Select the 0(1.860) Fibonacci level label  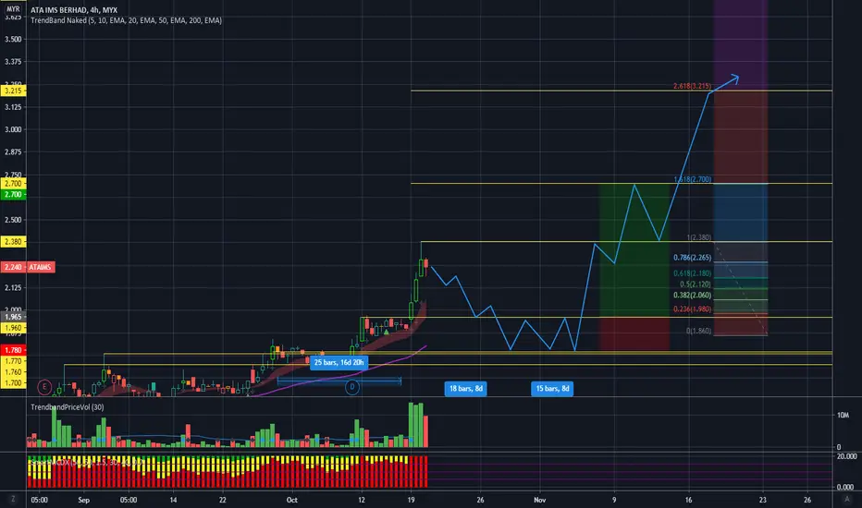(698, 332)
